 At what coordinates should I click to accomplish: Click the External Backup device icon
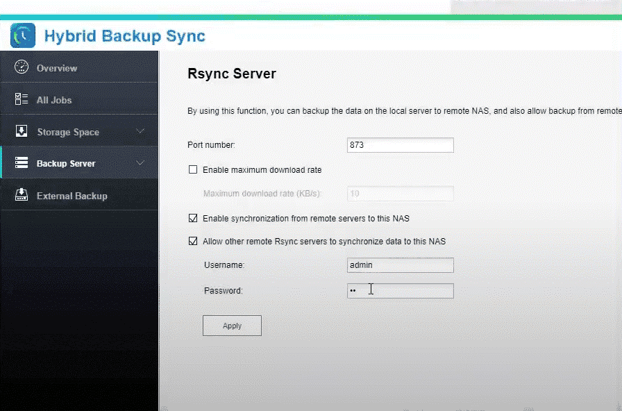click(x=22, y=195)
